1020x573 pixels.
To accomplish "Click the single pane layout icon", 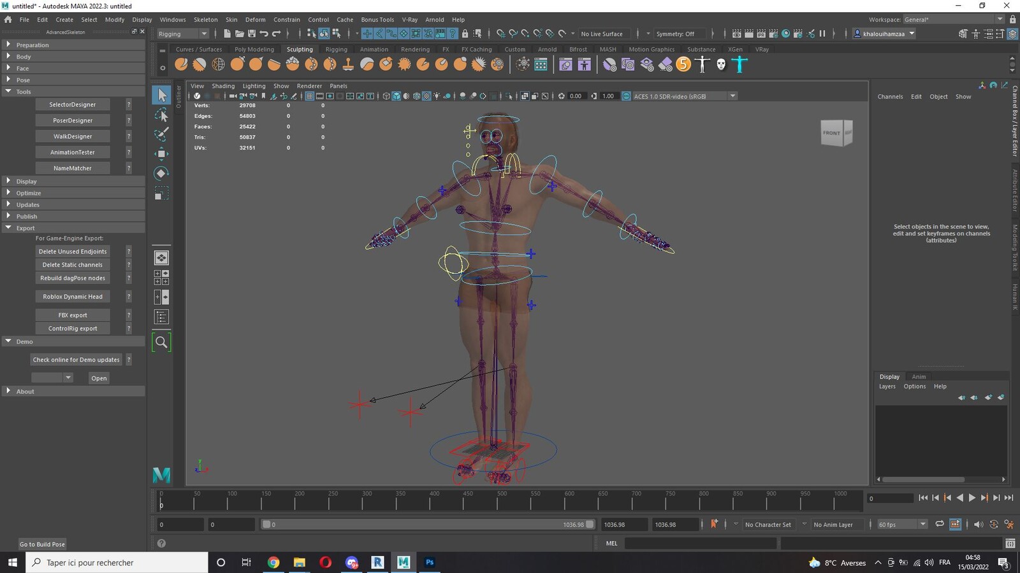I will 161,258.
